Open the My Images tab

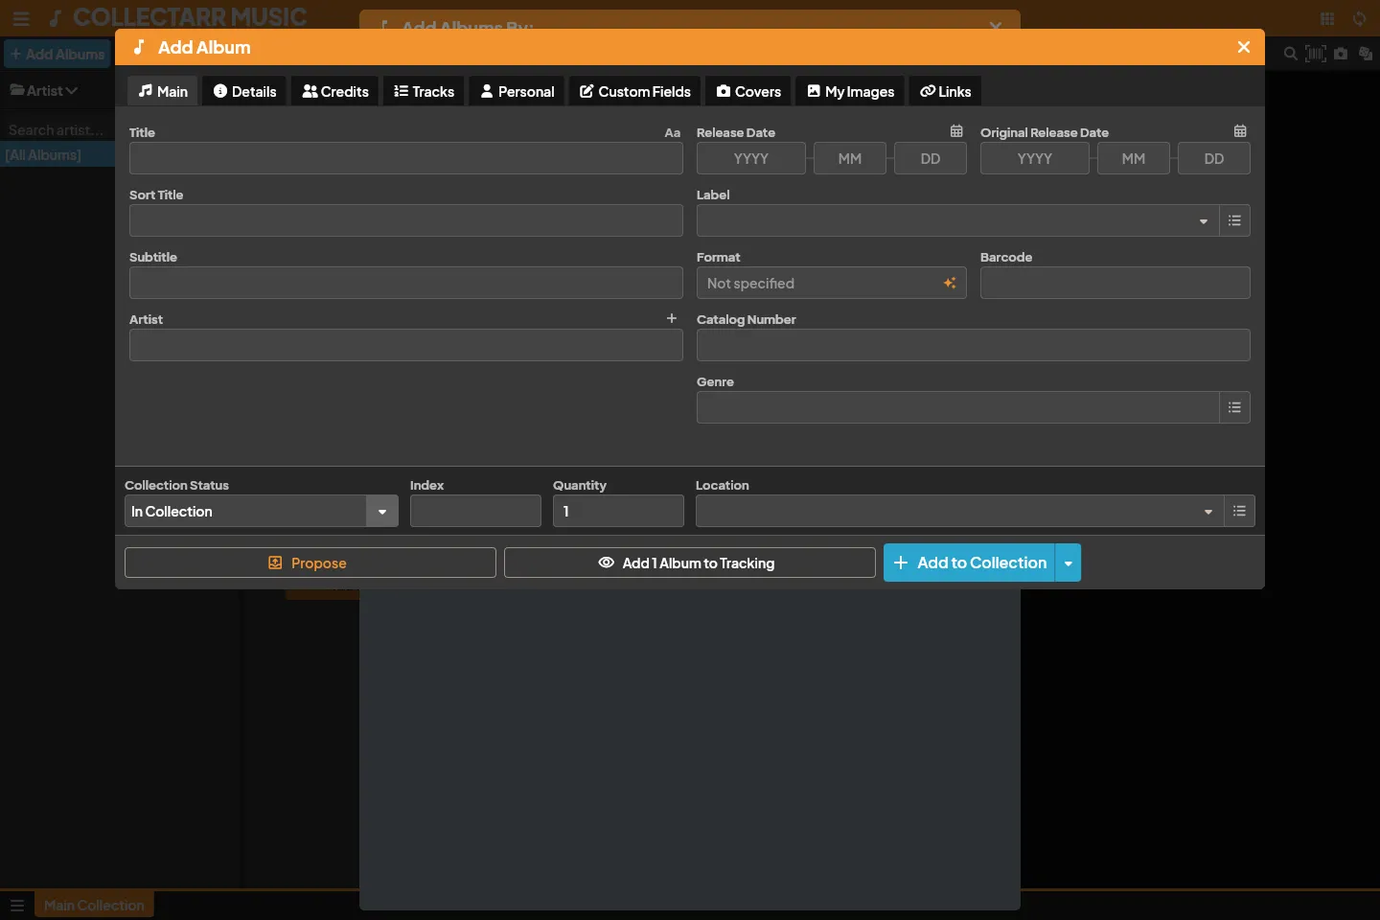[850, 91]
